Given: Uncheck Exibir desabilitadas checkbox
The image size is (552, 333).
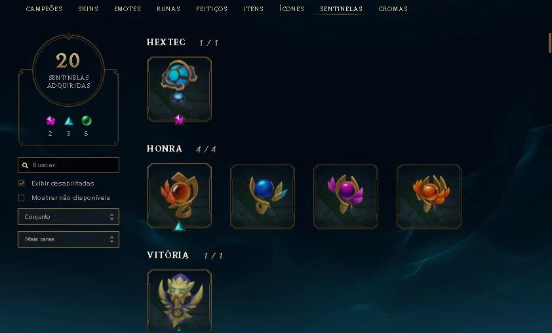Looking at the screenshot, I should pos(22,183).
